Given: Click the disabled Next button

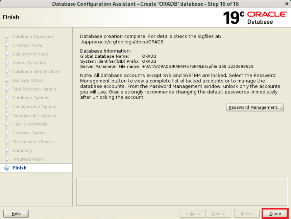Looking at the screenshot, I should pos(218,214).
